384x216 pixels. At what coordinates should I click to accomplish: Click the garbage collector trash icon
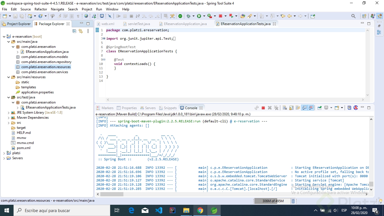tap(293, 201)
